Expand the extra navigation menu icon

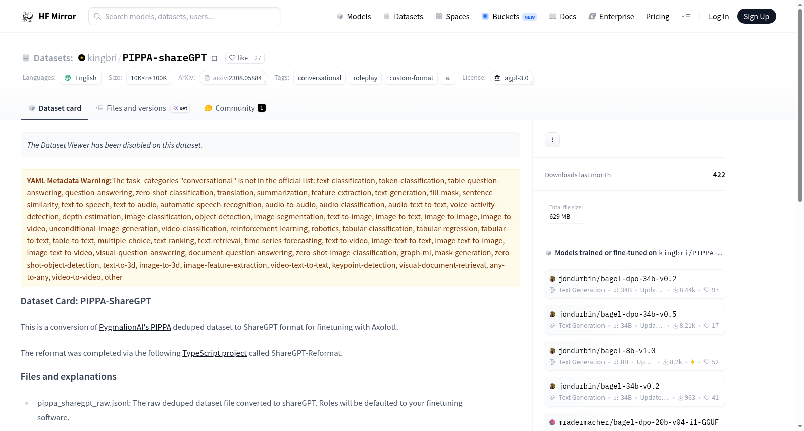click(x=686, y=16)
